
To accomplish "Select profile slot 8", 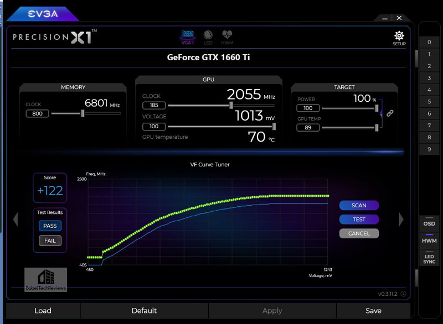I will [x=429, y=137].
